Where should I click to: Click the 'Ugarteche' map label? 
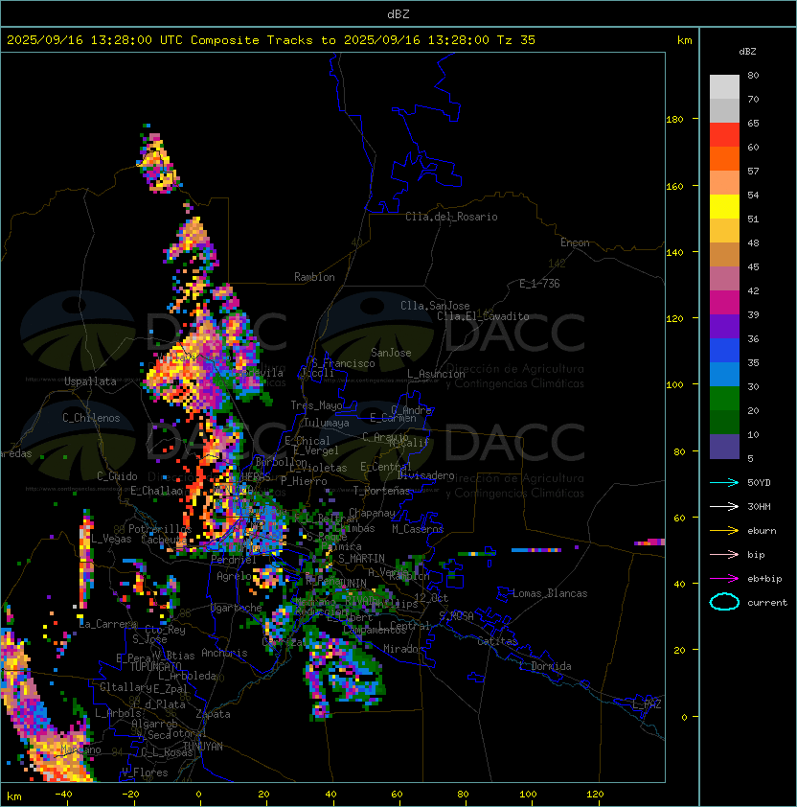pos(237,608)
